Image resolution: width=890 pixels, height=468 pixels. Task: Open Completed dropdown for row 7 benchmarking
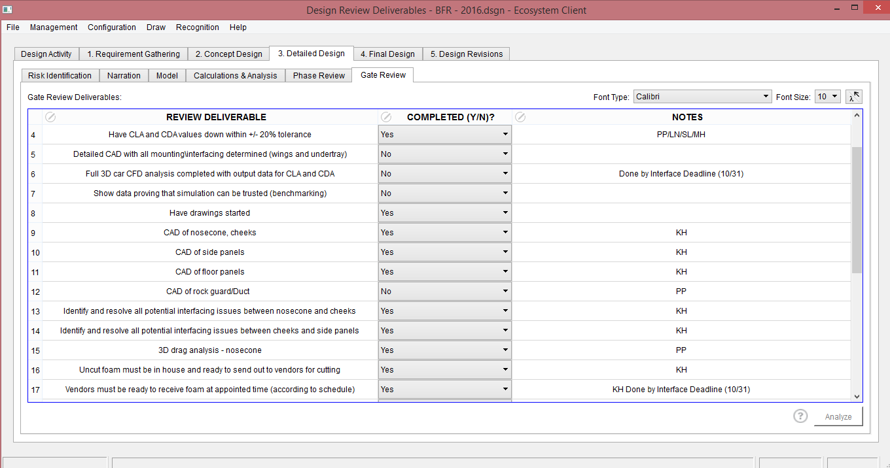tap(444, 193)
